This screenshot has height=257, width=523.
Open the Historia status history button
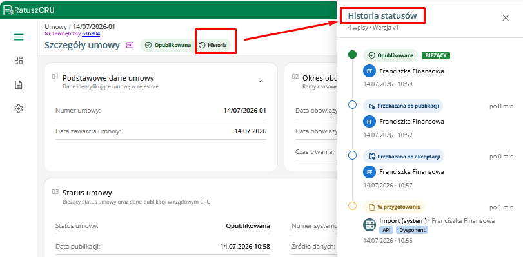pos(212,45)
